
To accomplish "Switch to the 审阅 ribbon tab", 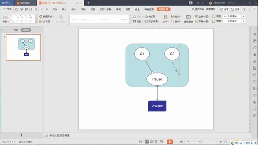I will point(118,9).
